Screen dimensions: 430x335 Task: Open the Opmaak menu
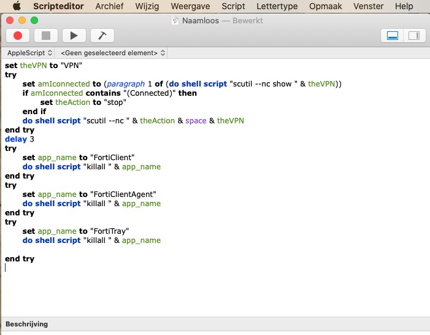click(326, 6)
